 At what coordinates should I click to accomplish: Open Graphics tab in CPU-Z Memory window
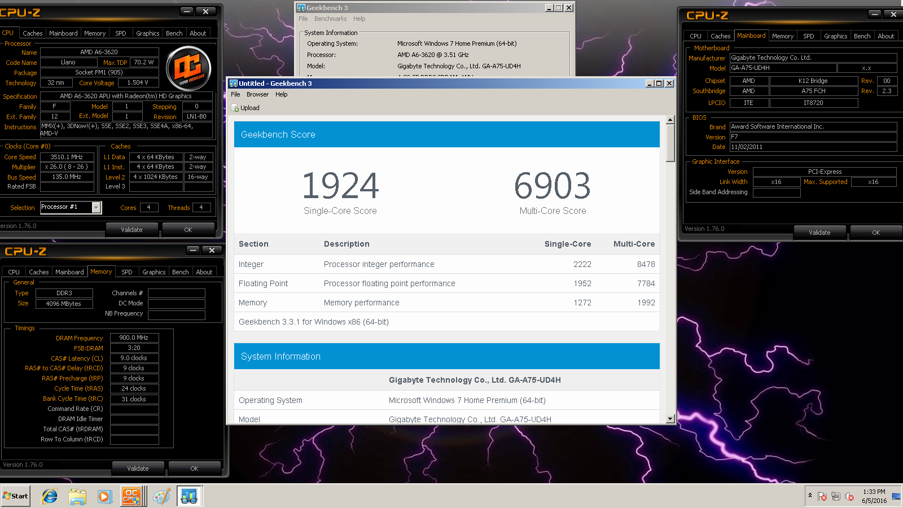pyautogui.click(x=154, y=272)
